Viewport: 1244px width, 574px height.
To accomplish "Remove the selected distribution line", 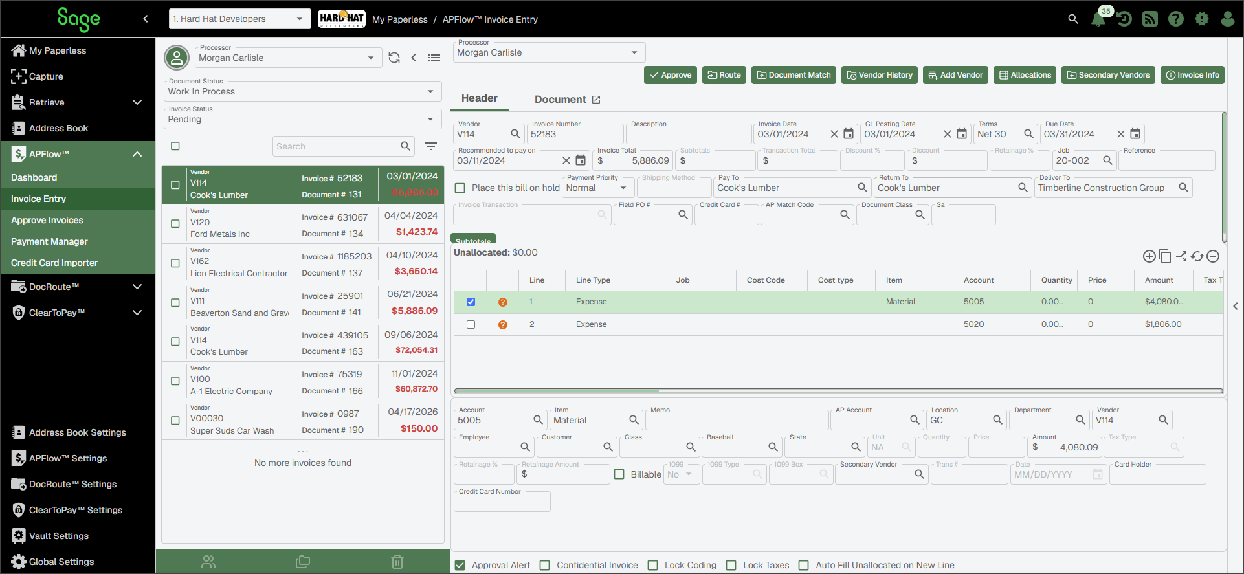I will pyautogui.click(x=1213, y=256).
